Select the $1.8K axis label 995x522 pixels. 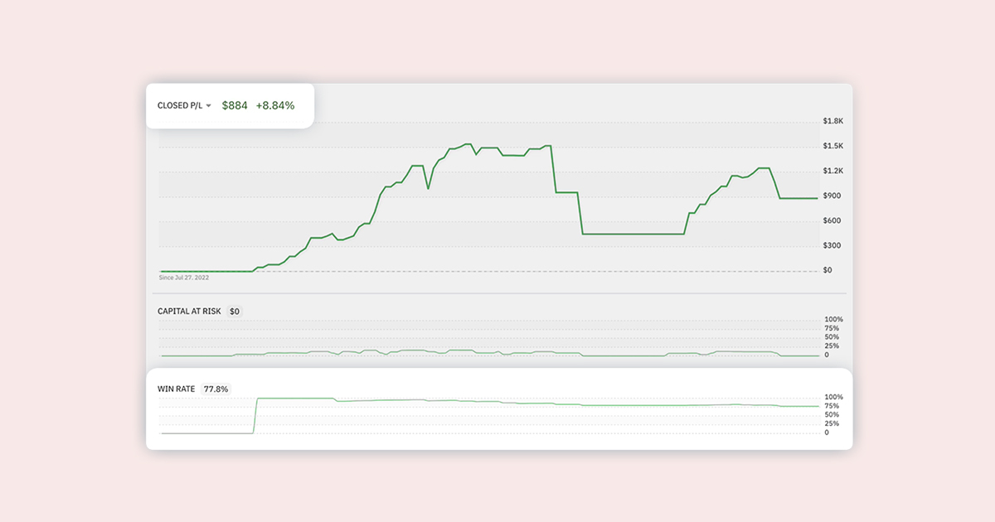pyautogui.click(x=832, y=120)
